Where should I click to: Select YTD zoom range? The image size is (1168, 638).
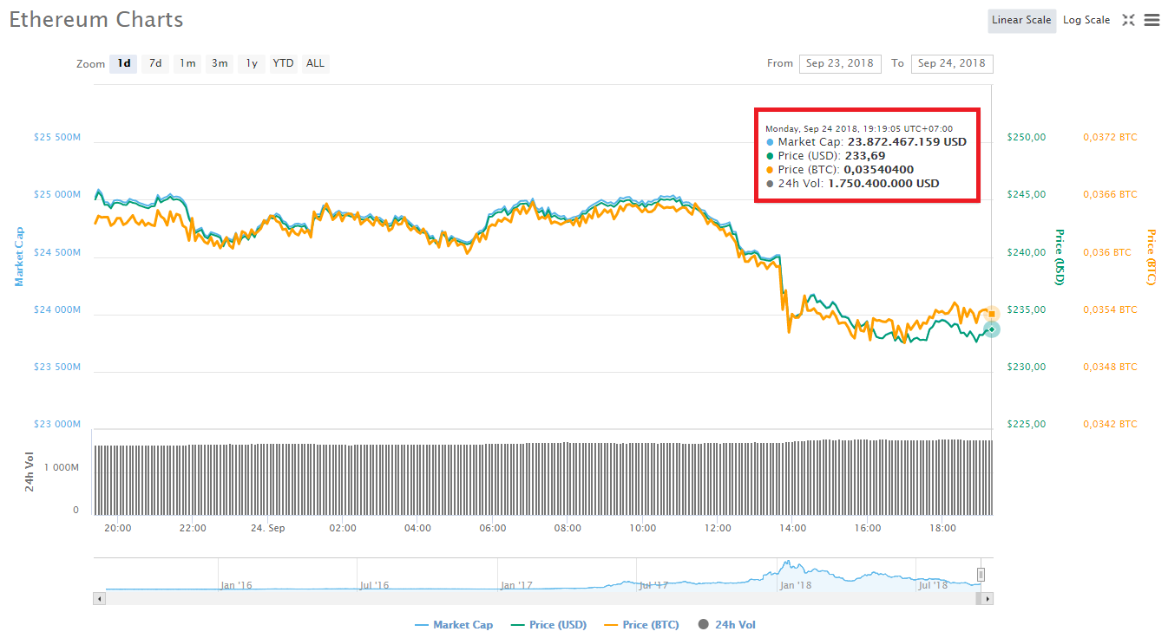click(283, 63)
